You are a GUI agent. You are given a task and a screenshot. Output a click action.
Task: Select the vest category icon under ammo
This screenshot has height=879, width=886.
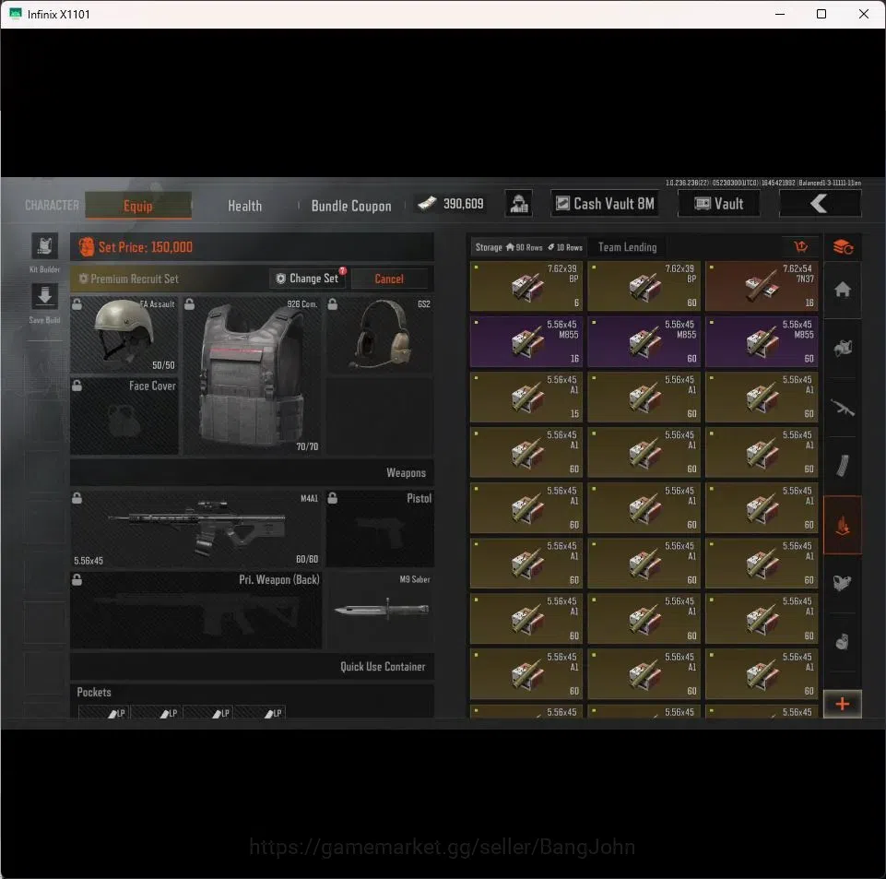coord(843,583)
